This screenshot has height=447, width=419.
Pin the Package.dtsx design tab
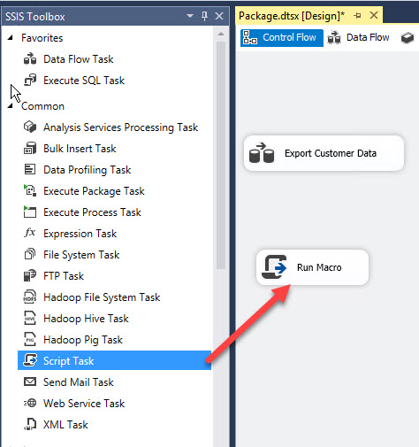pos(358,15)
